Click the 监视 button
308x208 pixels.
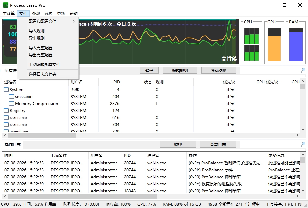pyautogui.click(x=178, y=144)
